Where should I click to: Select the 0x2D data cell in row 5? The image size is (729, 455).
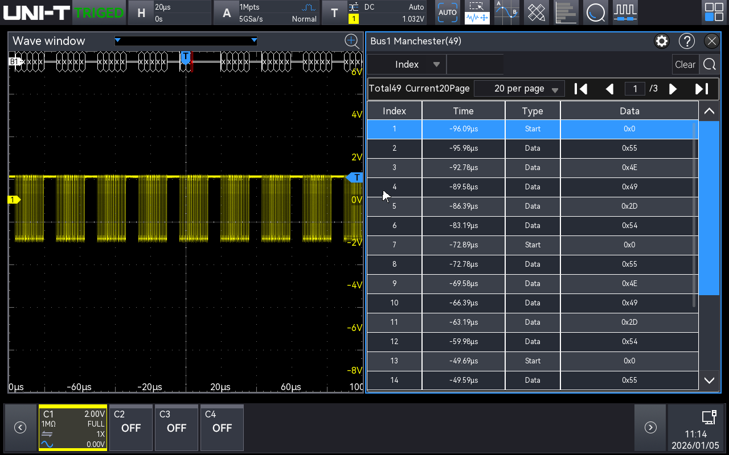pos(629,206)
